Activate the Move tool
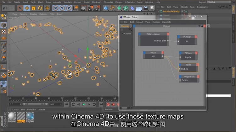 (27, 8)
